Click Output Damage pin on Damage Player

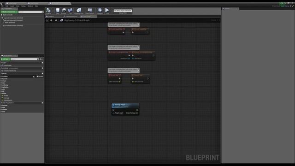point(137,113)
